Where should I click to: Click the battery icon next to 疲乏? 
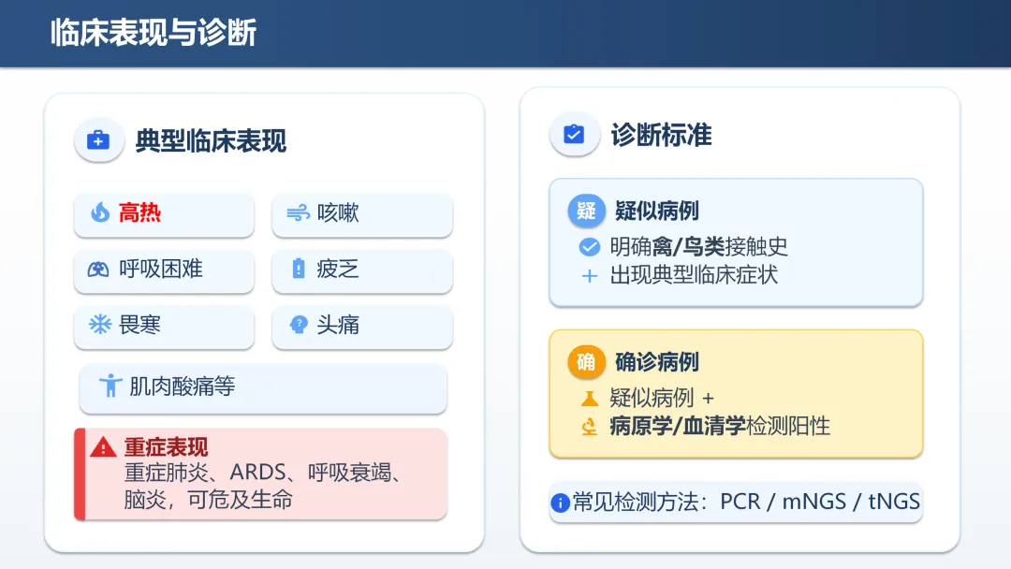point(298,268)
